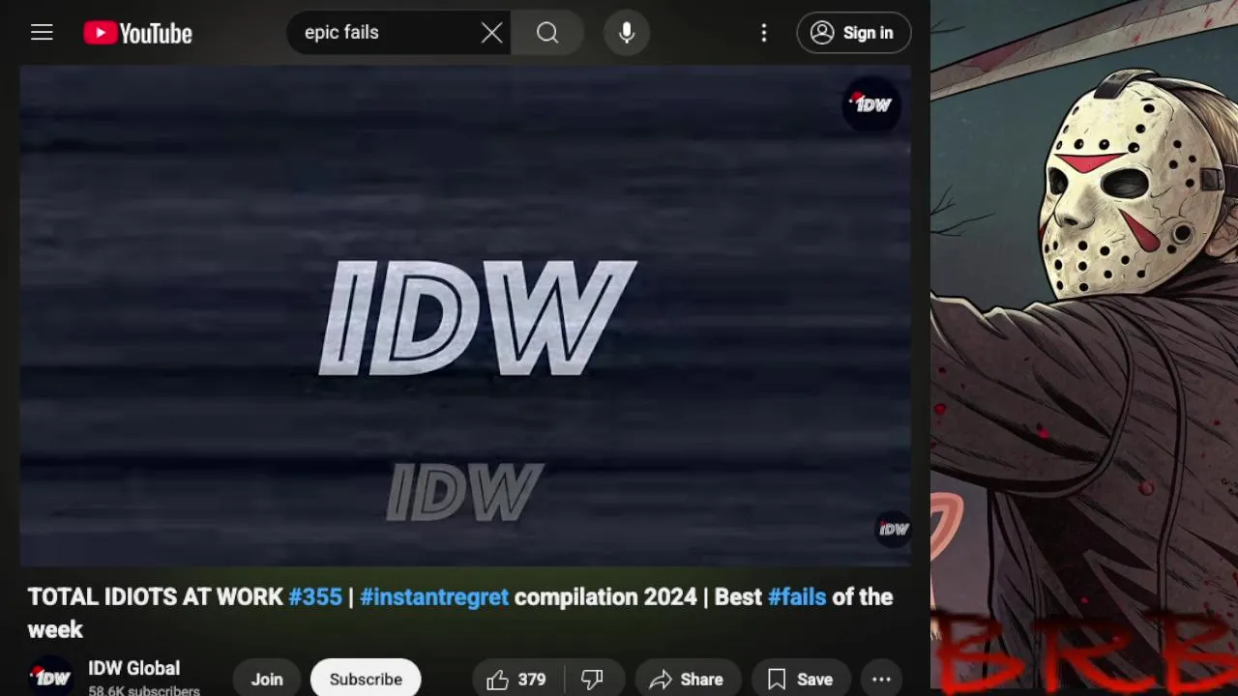Open the #fails hashtag
The height and width of the screenshot is (696, 1238).
797,596
